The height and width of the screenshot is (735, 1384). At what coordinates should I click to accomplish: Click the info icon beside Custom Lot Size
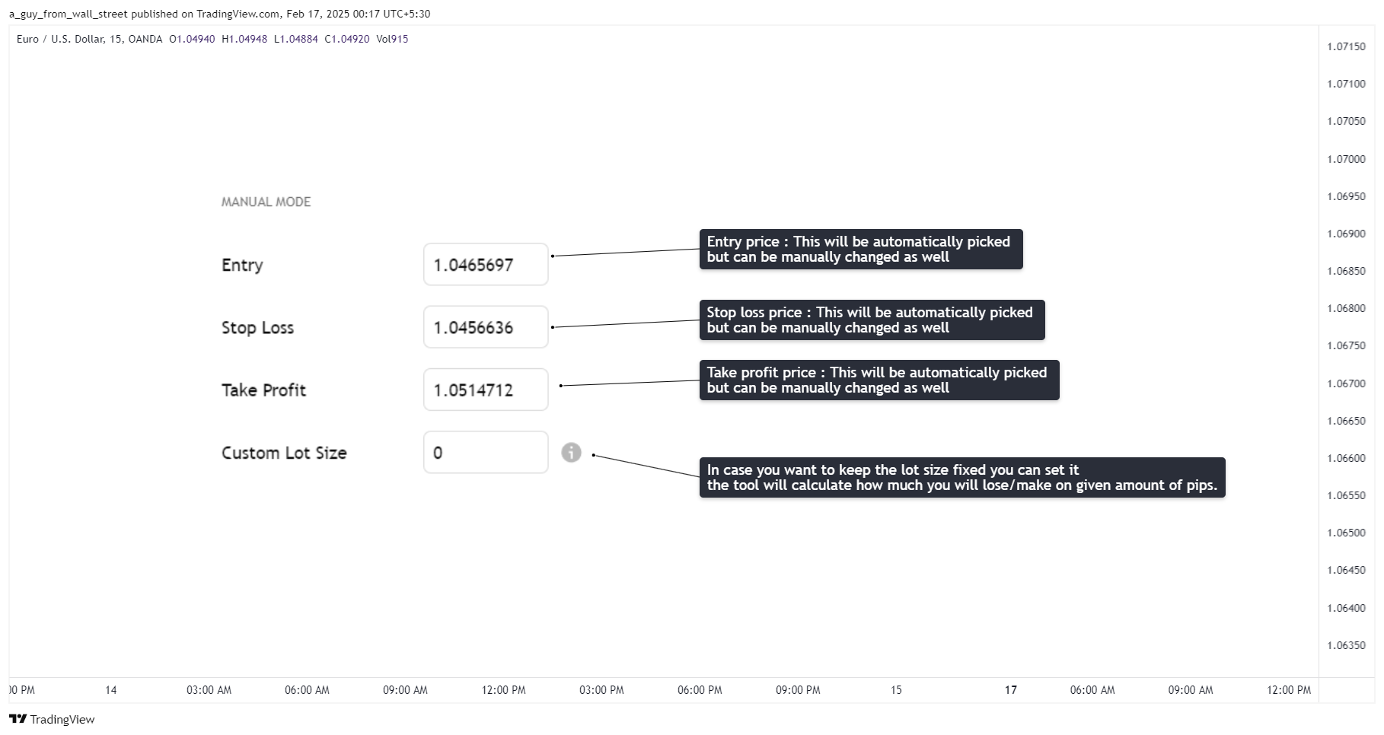coord(571,453)
